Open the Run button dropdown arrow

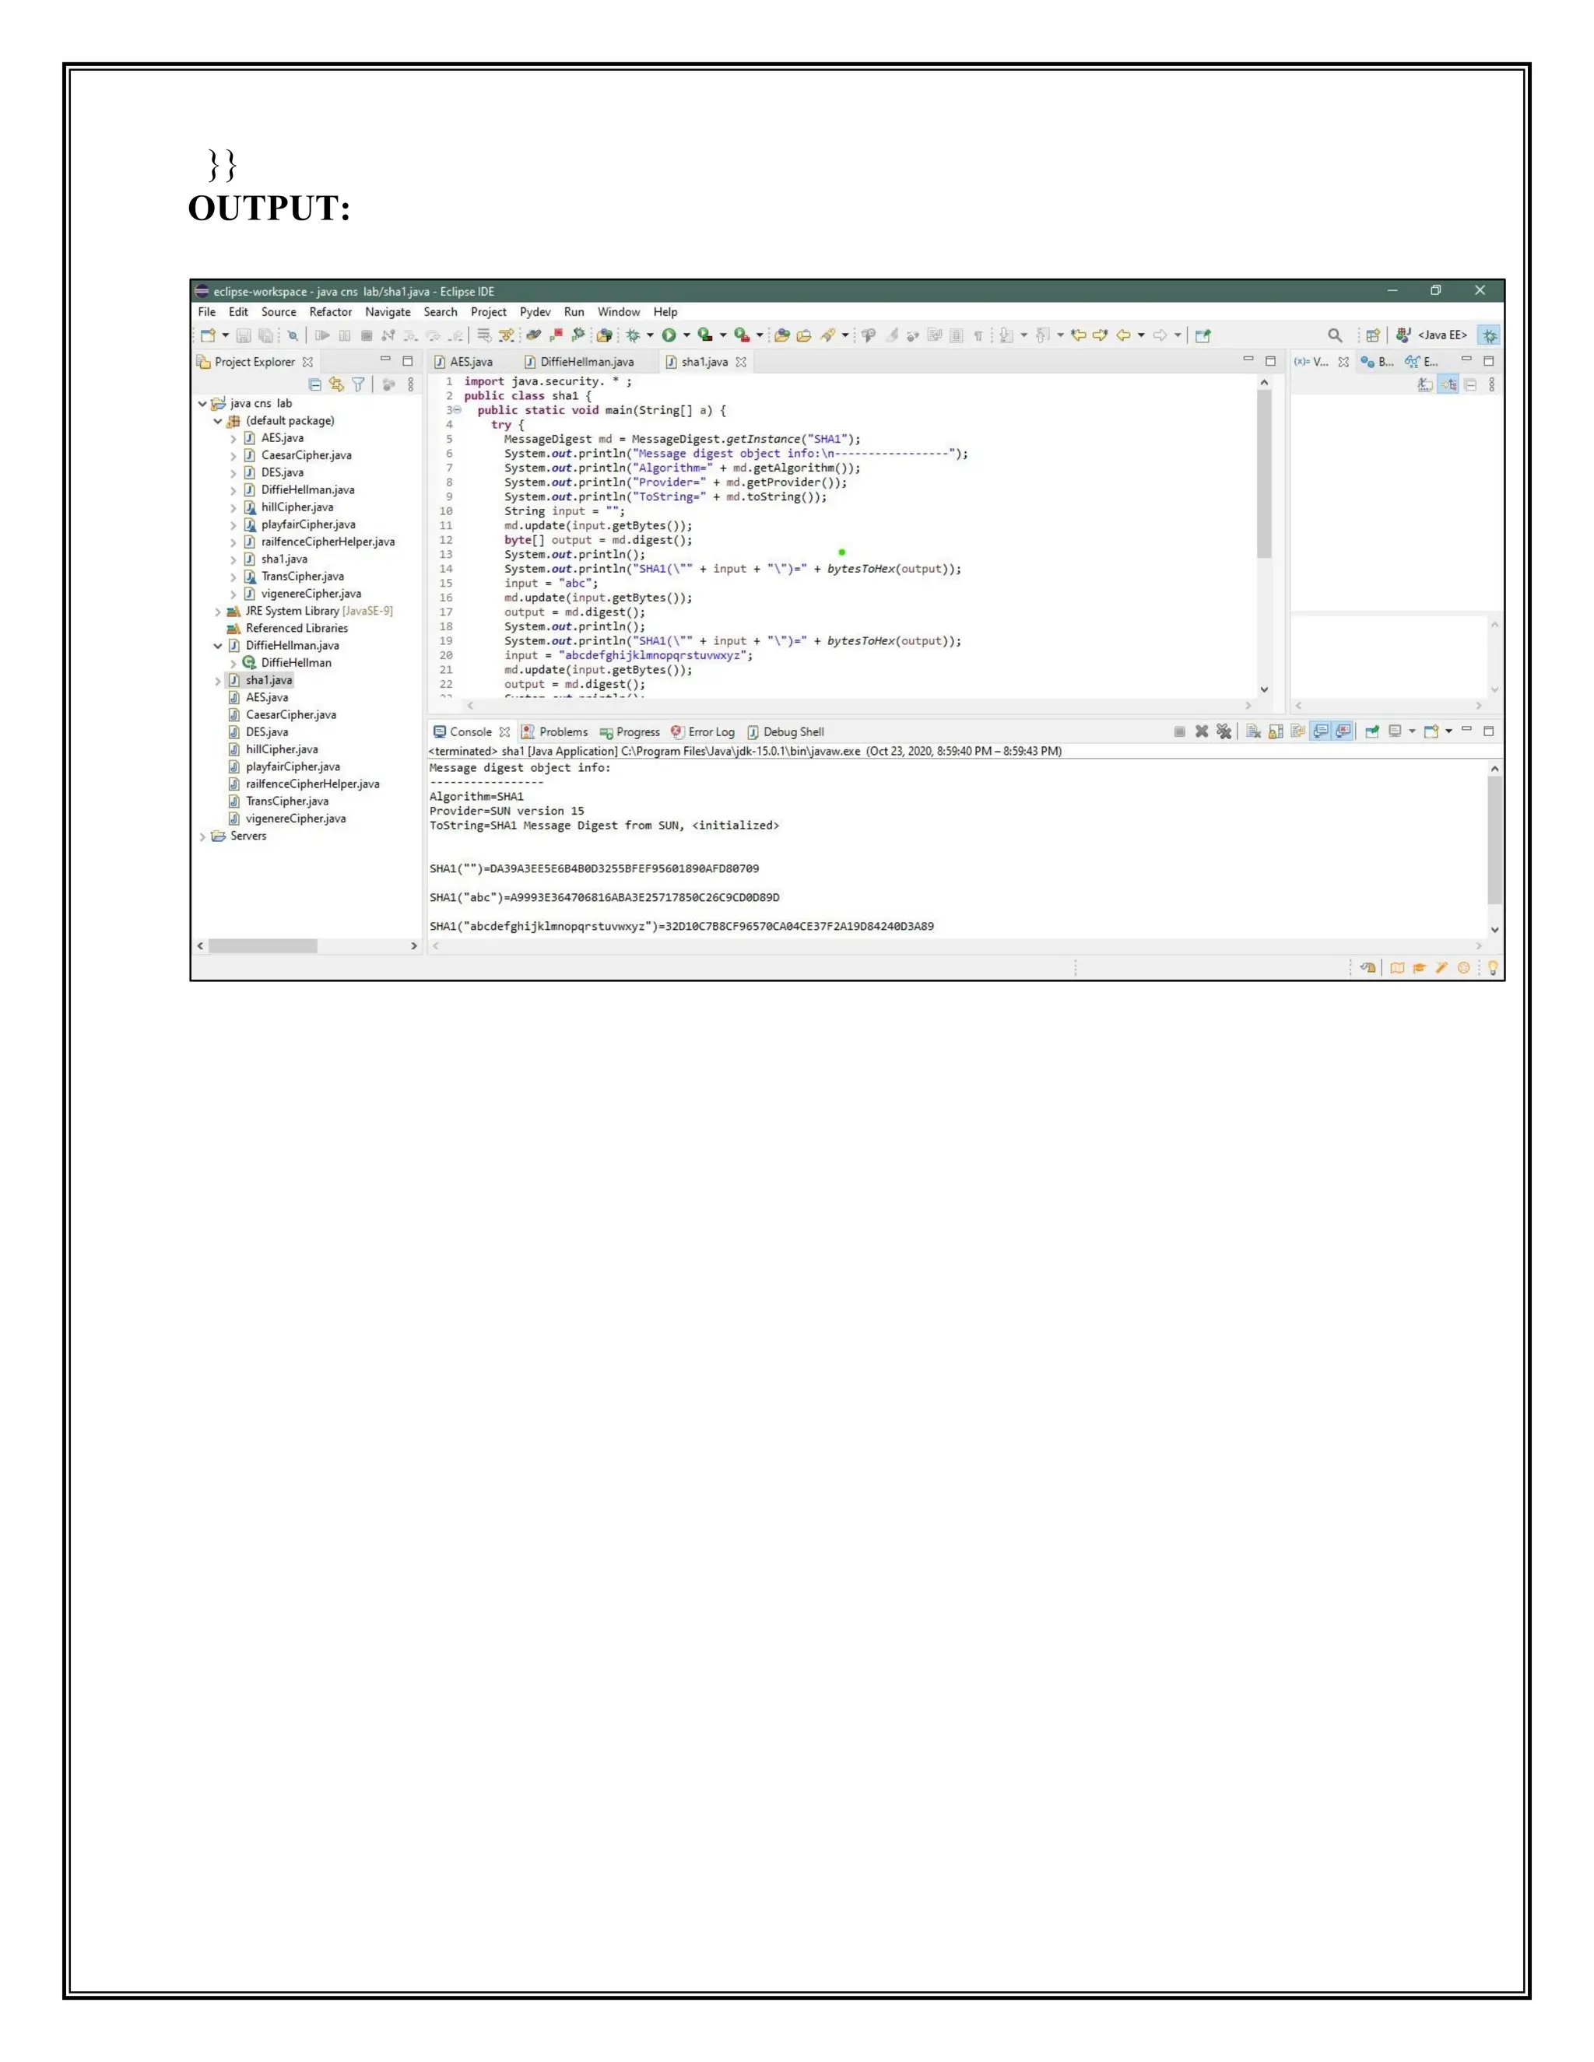tap(686, 335)
